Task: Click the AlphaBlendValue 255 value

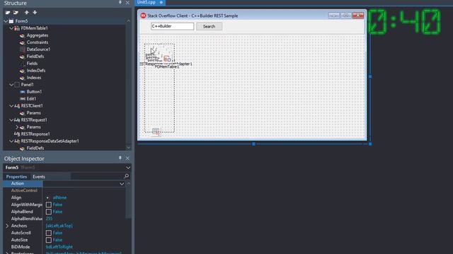Action: [49, 219]
